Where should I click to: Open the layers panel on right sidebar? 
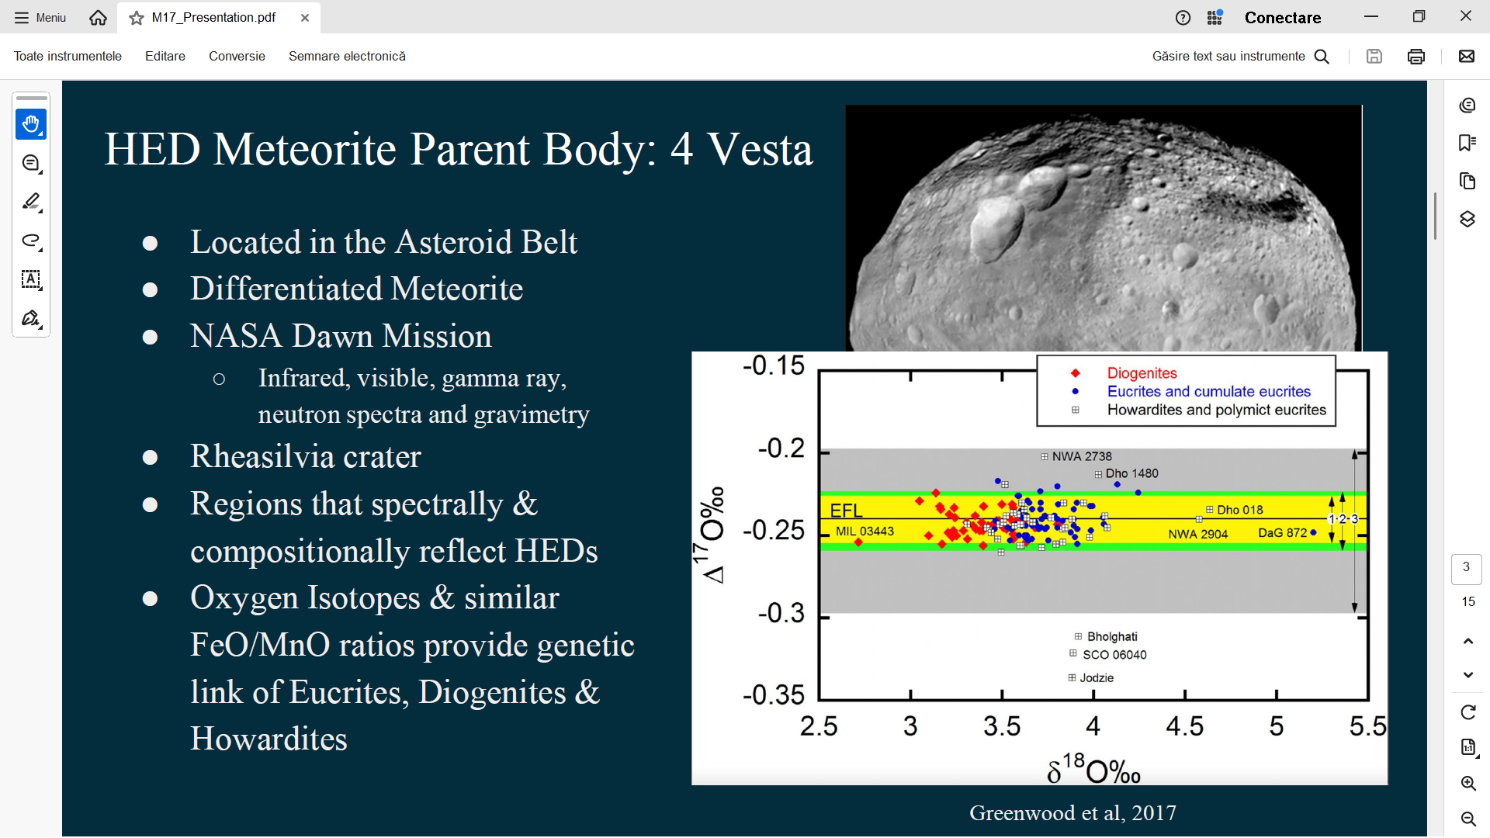click(x=1467, y=219)
